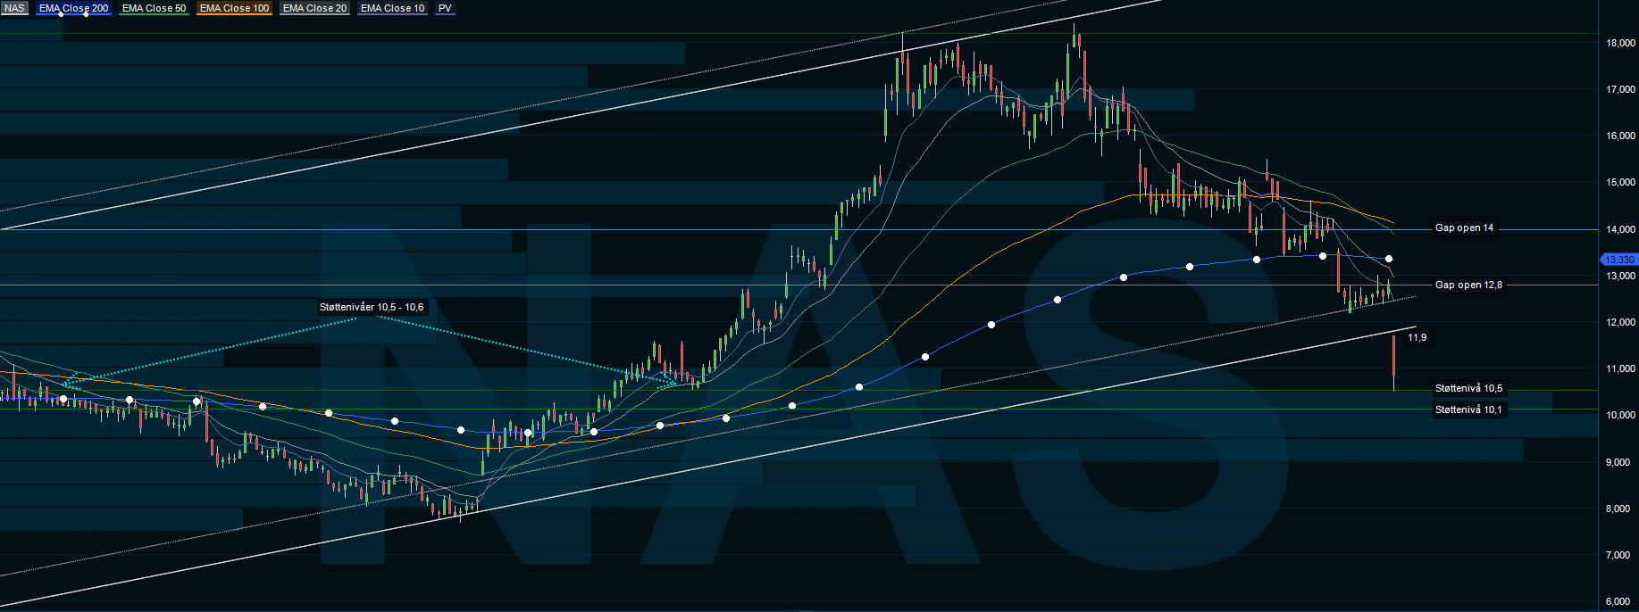Click the 15,000 price axis label
Image resolution: width=1639 pixels, height=612 pixels.
[1620, 182]
